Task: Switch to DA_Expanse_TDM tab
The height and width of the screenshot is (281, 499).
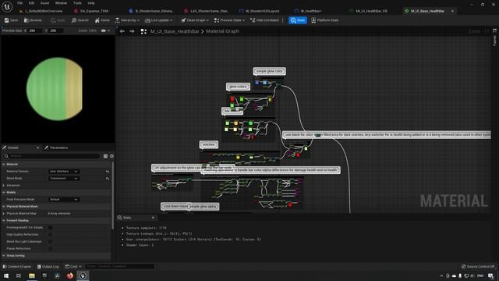Action: [x=91, y=11]
